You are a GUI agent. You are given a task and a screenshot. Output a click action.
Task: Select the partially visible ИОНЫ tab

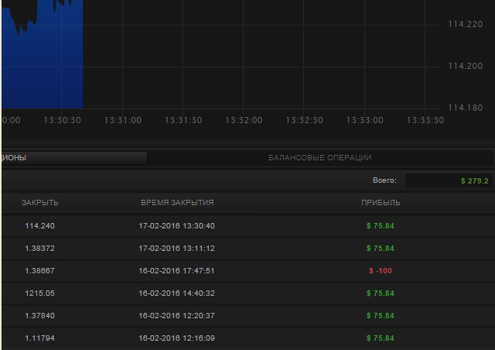point(73,157)
